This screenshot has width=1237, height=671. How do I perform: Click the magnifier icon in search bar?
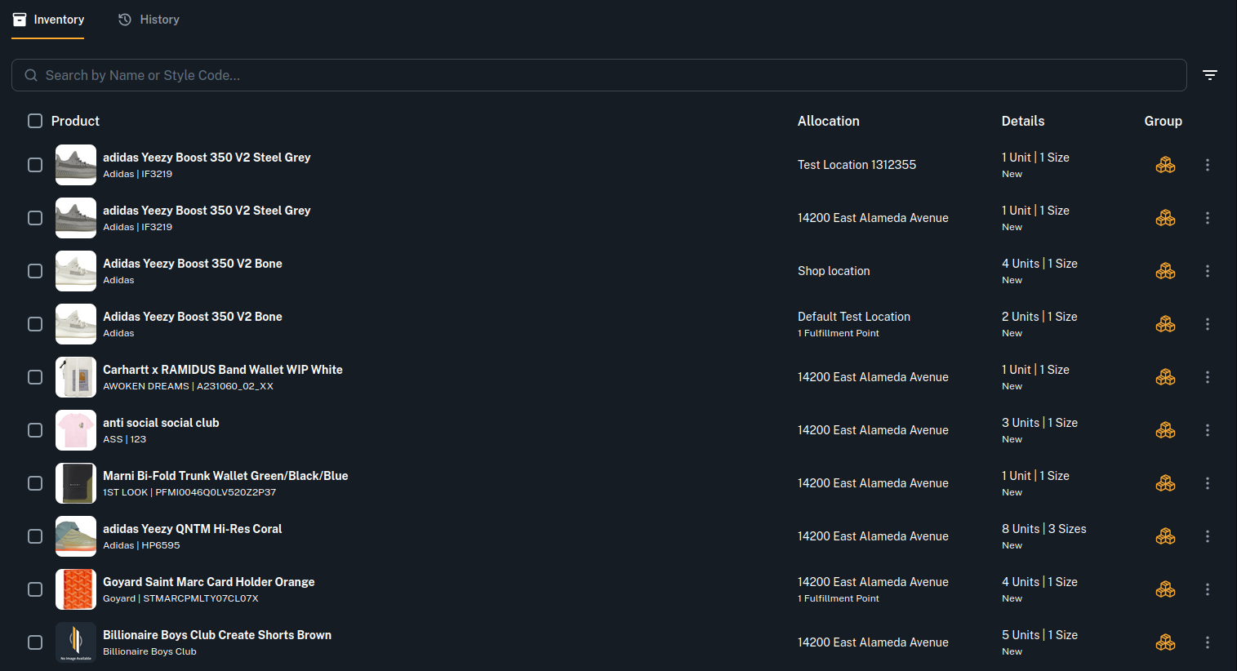point(31,75)
